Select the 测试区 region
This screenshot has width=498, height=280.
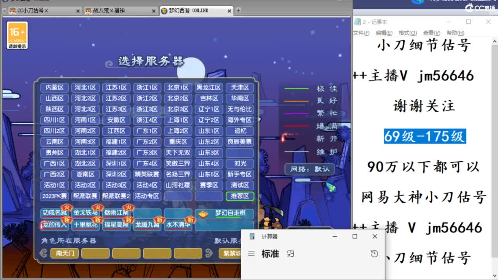coord(240,185)
